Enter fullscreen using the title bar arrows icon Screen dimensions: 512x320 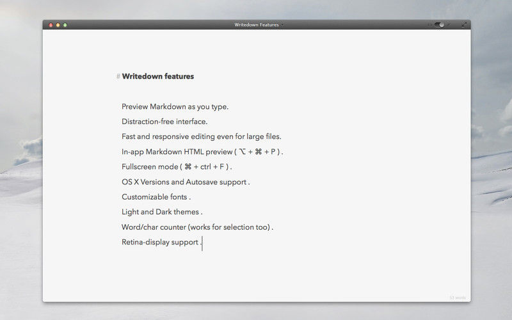coord(463,24)
